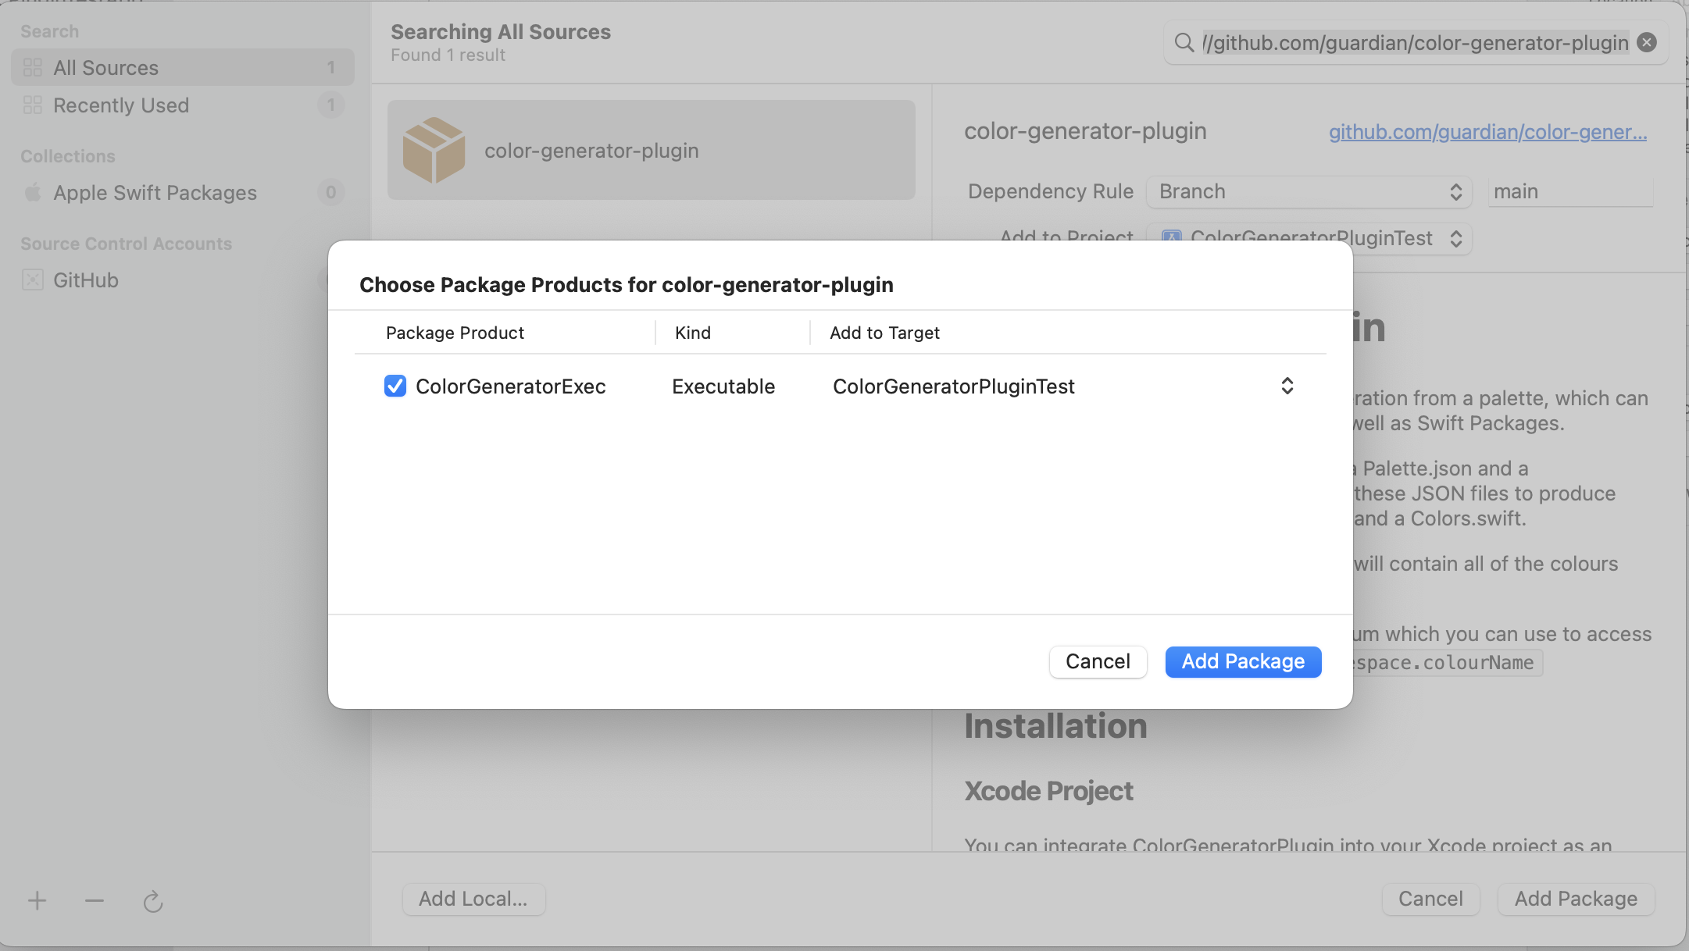The height and width of the screenshot is (951, 1689).
Task: Clear the package search field
Action: coord(1647,42)
